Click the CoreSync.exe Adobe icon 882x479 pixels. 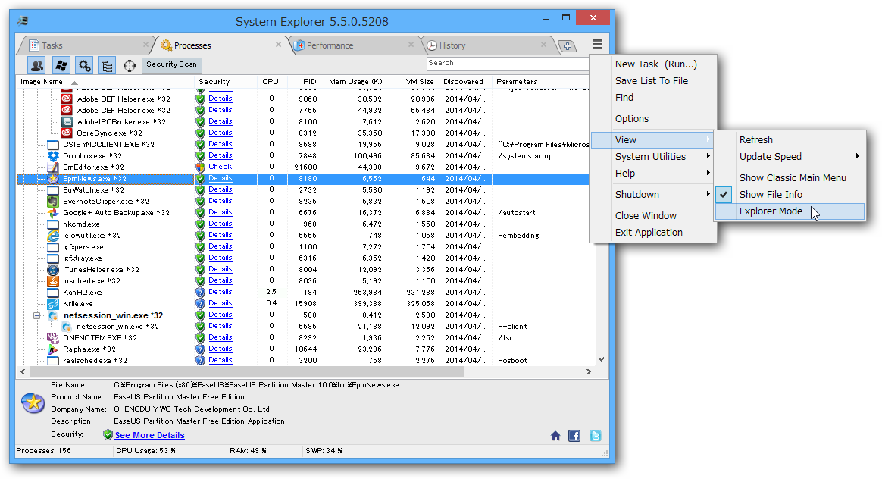tap(67, 133)
